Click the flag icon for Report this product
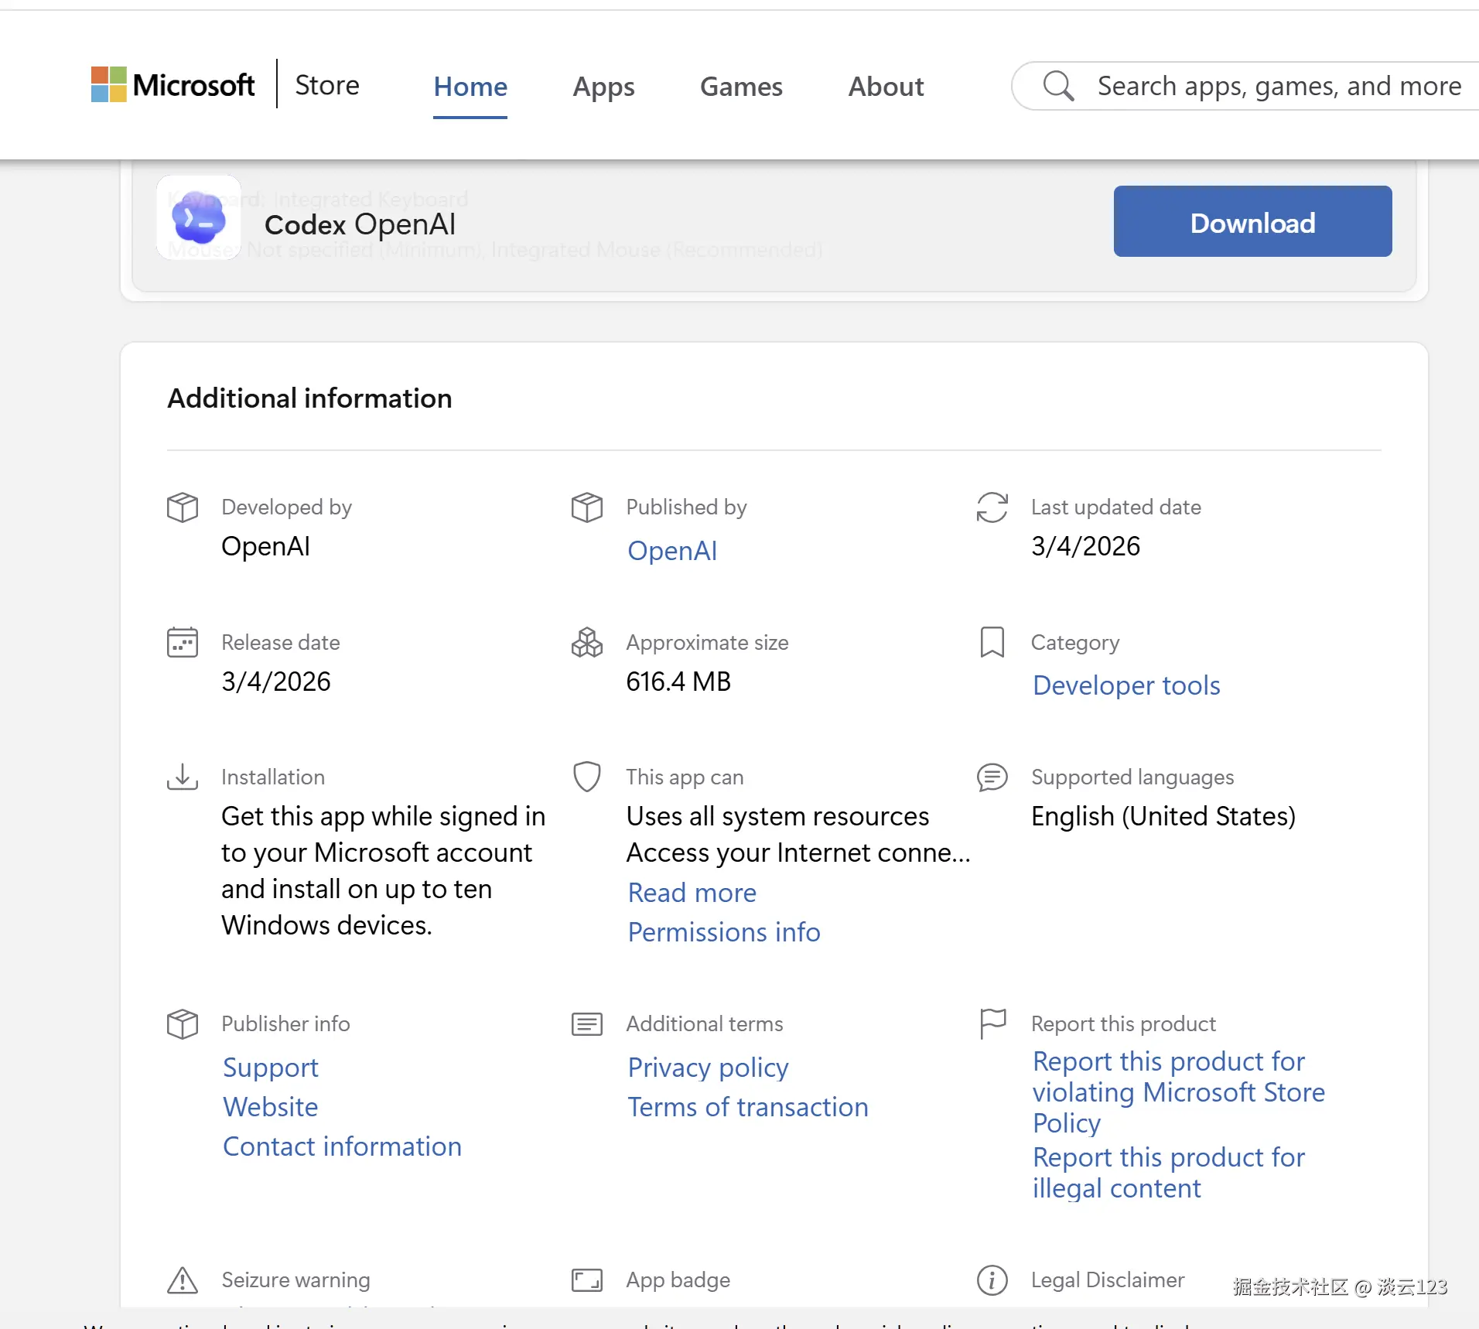Viewport: 1479px width, 1329px height. 992,1023
